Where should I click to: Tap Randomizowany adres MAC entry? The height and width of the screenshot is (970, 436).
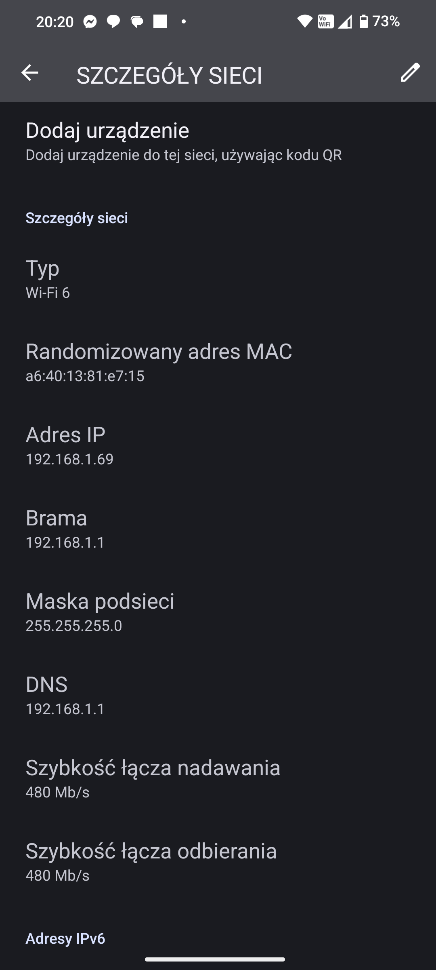coord(159,362)
